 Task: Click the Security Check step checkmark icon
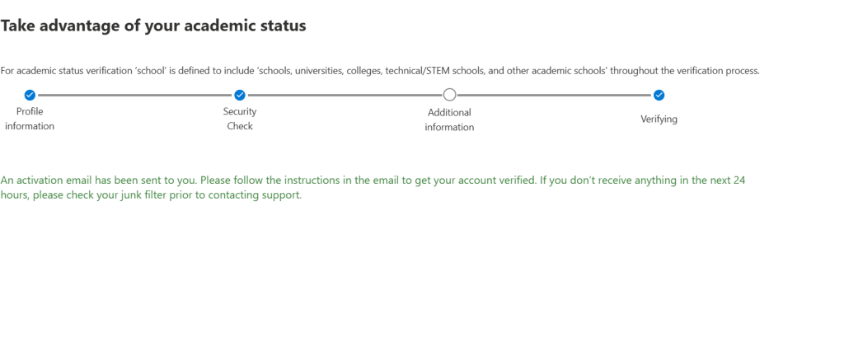click(240, 95)
